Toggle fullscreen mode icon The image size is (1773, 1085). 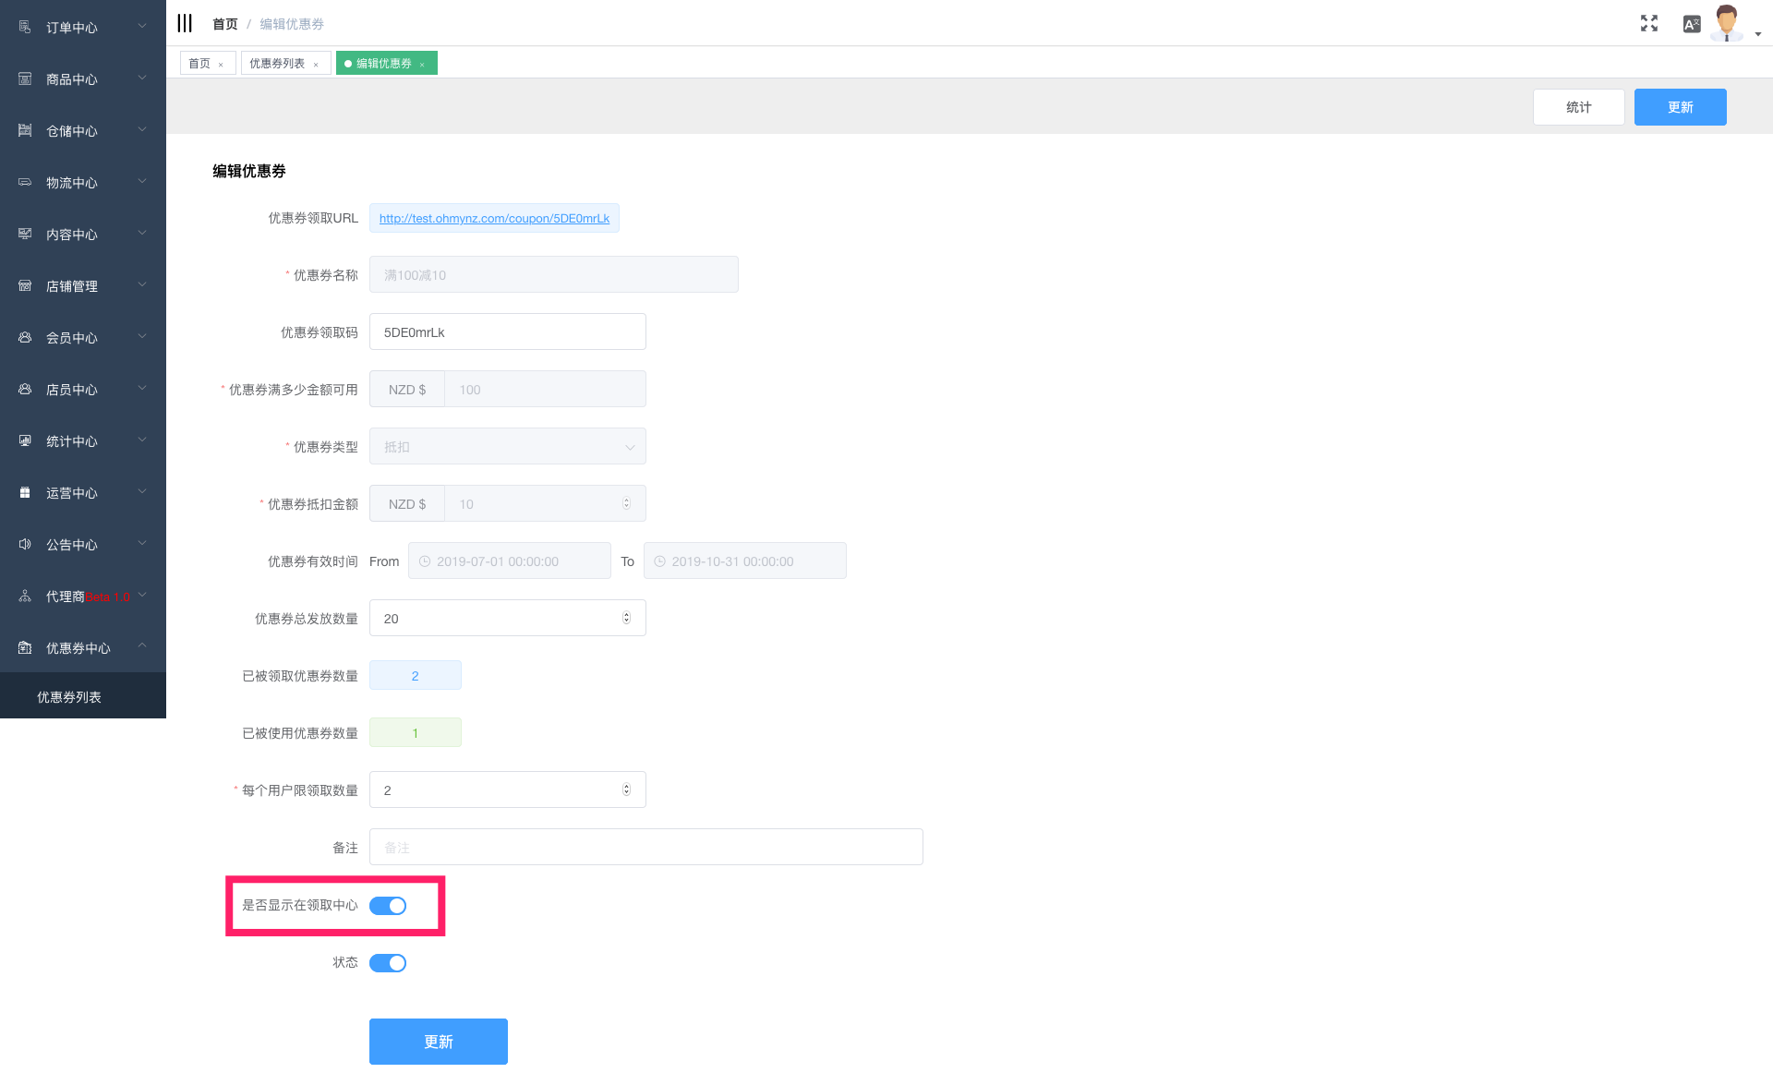coord(1649,24)
